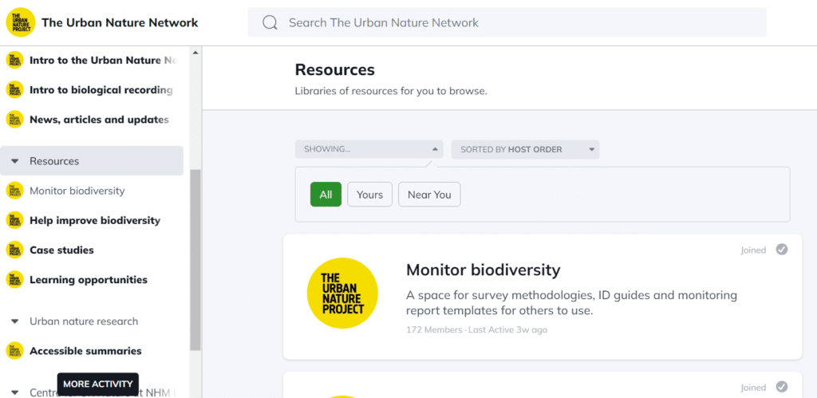
Task: Open the Sorted by Host Order dropdown
Action: (x=525, y=149)
